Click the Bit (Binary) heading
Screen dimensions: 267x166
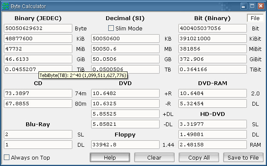point(212,18)
